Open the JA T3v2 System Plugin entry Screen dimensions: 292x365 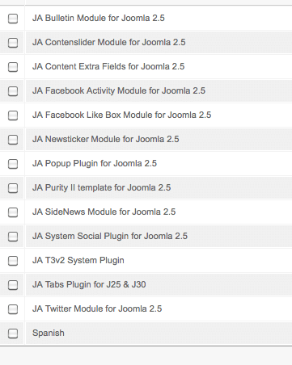click(x=78, y=260)
